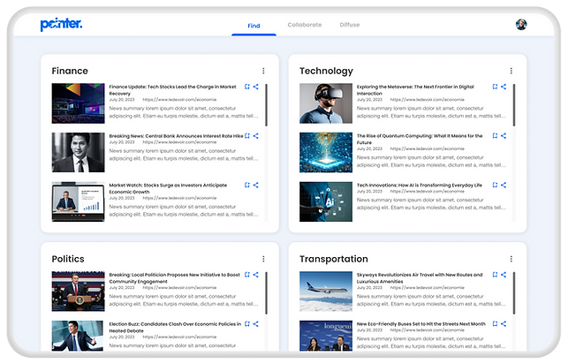Open Politics card options menu
Viewport: 568px width, 364px height.
pos(263,259)
